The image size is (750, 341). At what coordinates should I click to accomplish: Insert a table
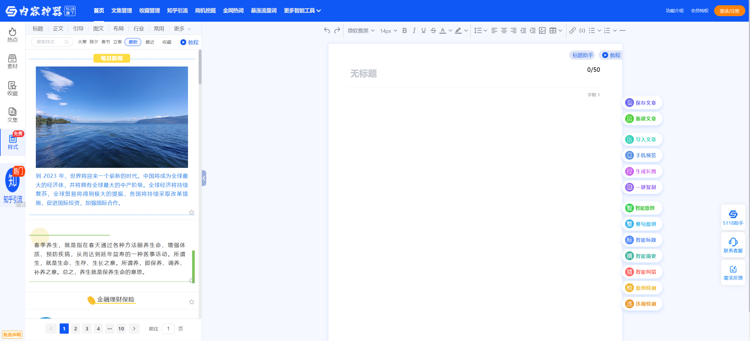(553, 30)
